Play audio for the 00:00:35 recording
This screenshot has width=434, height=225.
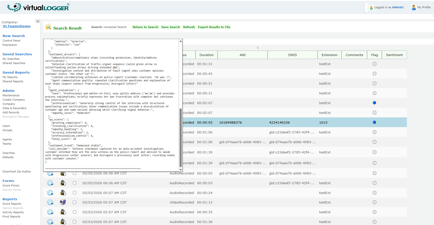(63, 212)
